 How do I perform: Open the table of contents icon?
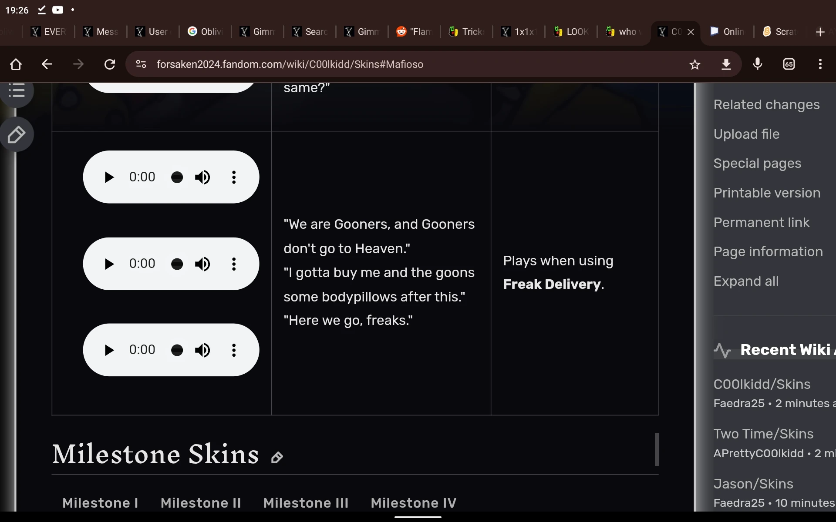click(17, 91)
